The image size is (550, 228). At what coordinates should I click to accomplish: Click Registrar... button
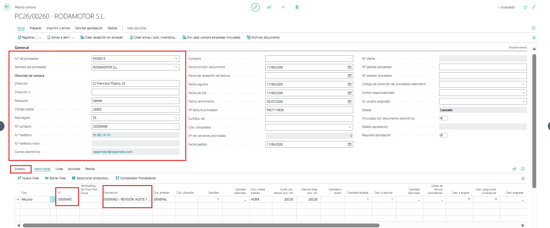point(27,37)
